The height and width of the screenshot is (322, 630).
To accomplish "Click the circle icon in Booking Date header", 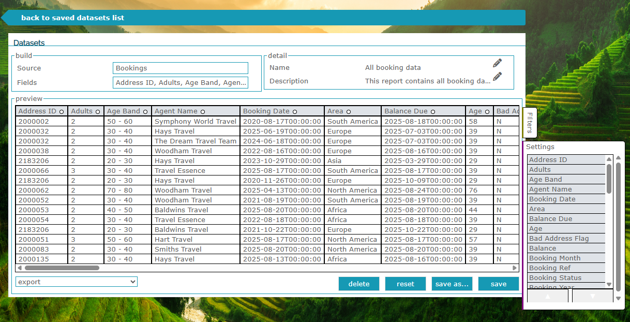I will click(x=295, y=111).
